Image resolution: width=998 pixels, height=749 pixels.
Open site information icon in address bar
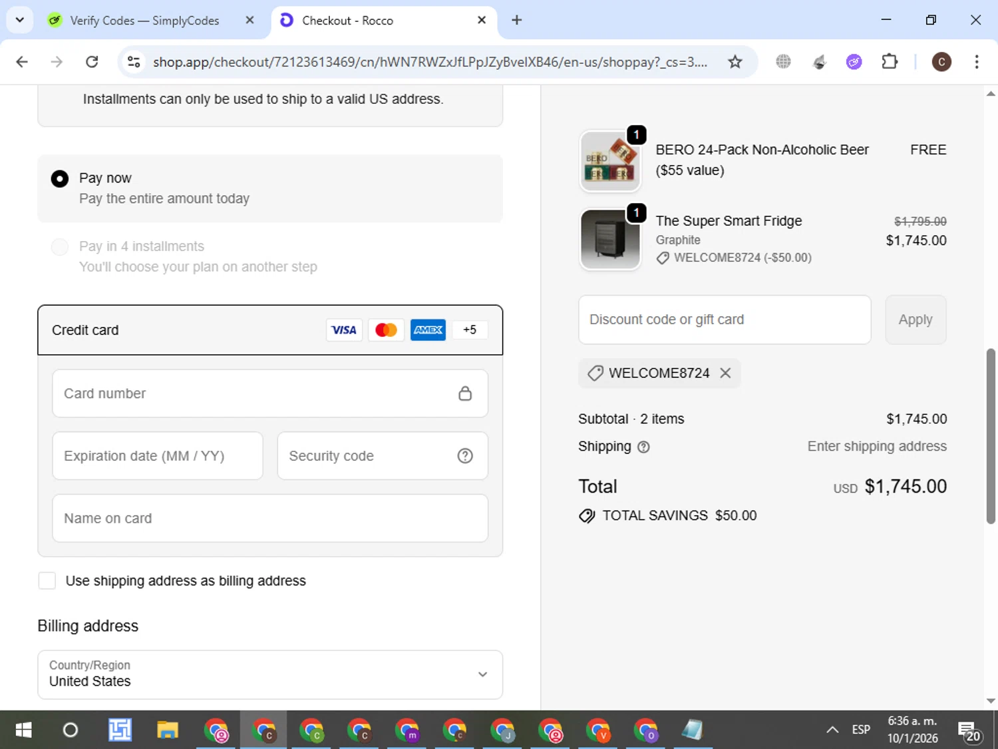(134, 62)
